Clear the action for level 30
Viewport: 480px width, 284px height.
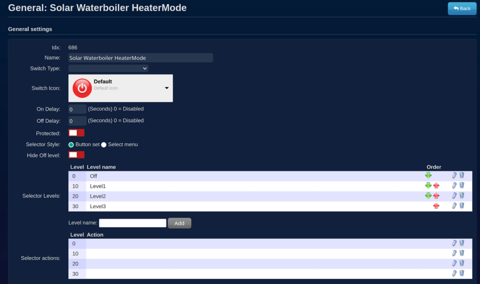coord(462,273)
